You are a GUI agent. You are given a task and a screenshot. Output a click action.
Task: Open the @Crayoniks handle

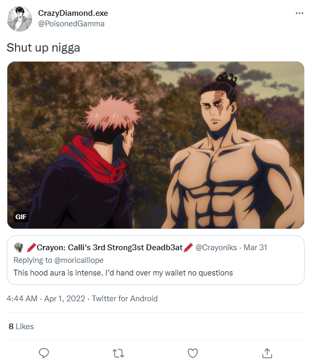pyautogui.click(x=216, y=248)
